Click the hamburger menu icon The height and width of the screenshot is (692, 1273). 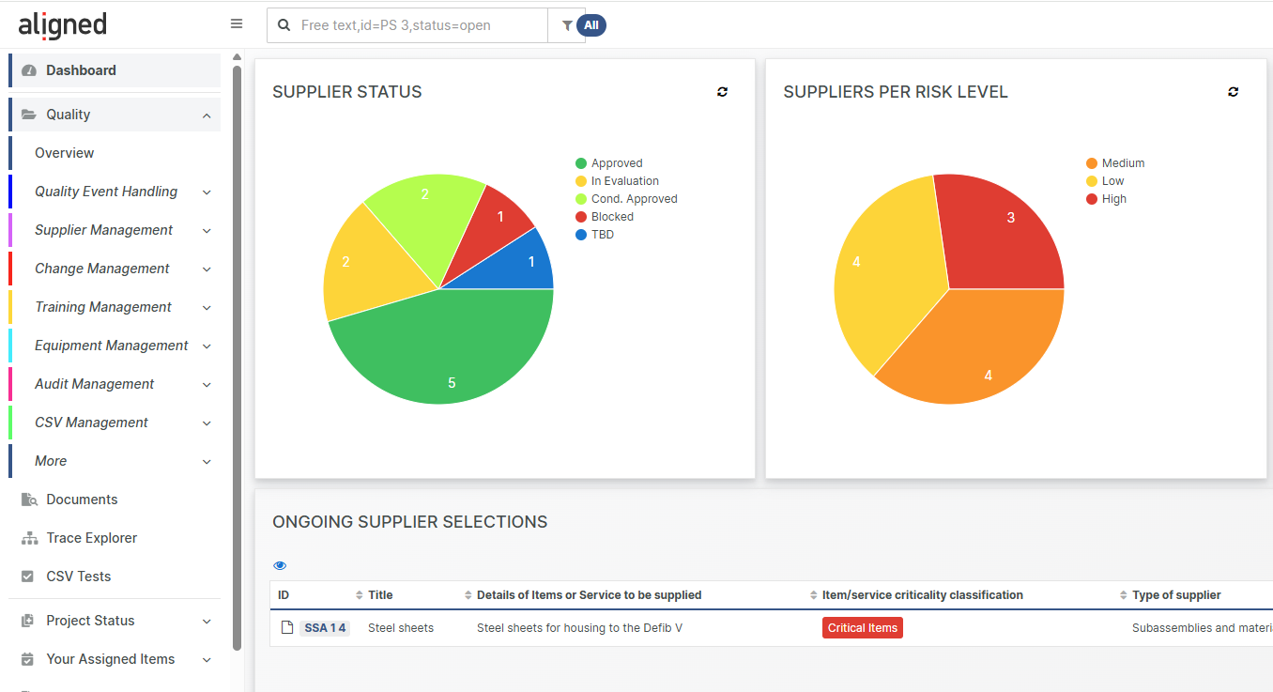pyautogui.click(x=237, y=24)
